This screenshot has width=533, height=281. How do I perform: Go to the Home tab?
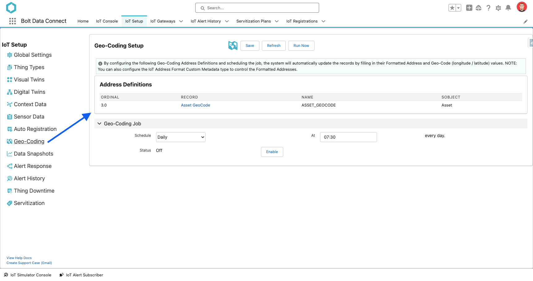click(83, 21)
